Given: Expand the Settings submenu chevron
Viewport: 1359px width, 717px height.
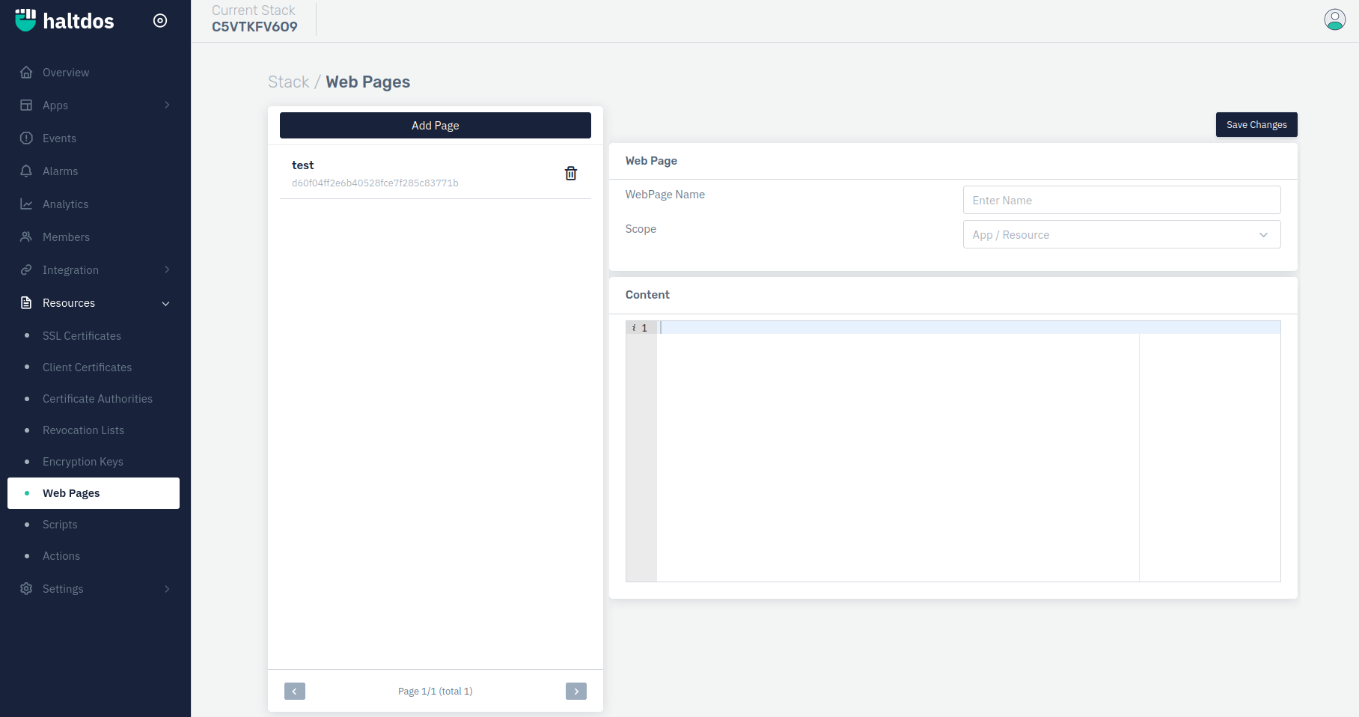Looking at the screenshot, I should coord(167,589).
